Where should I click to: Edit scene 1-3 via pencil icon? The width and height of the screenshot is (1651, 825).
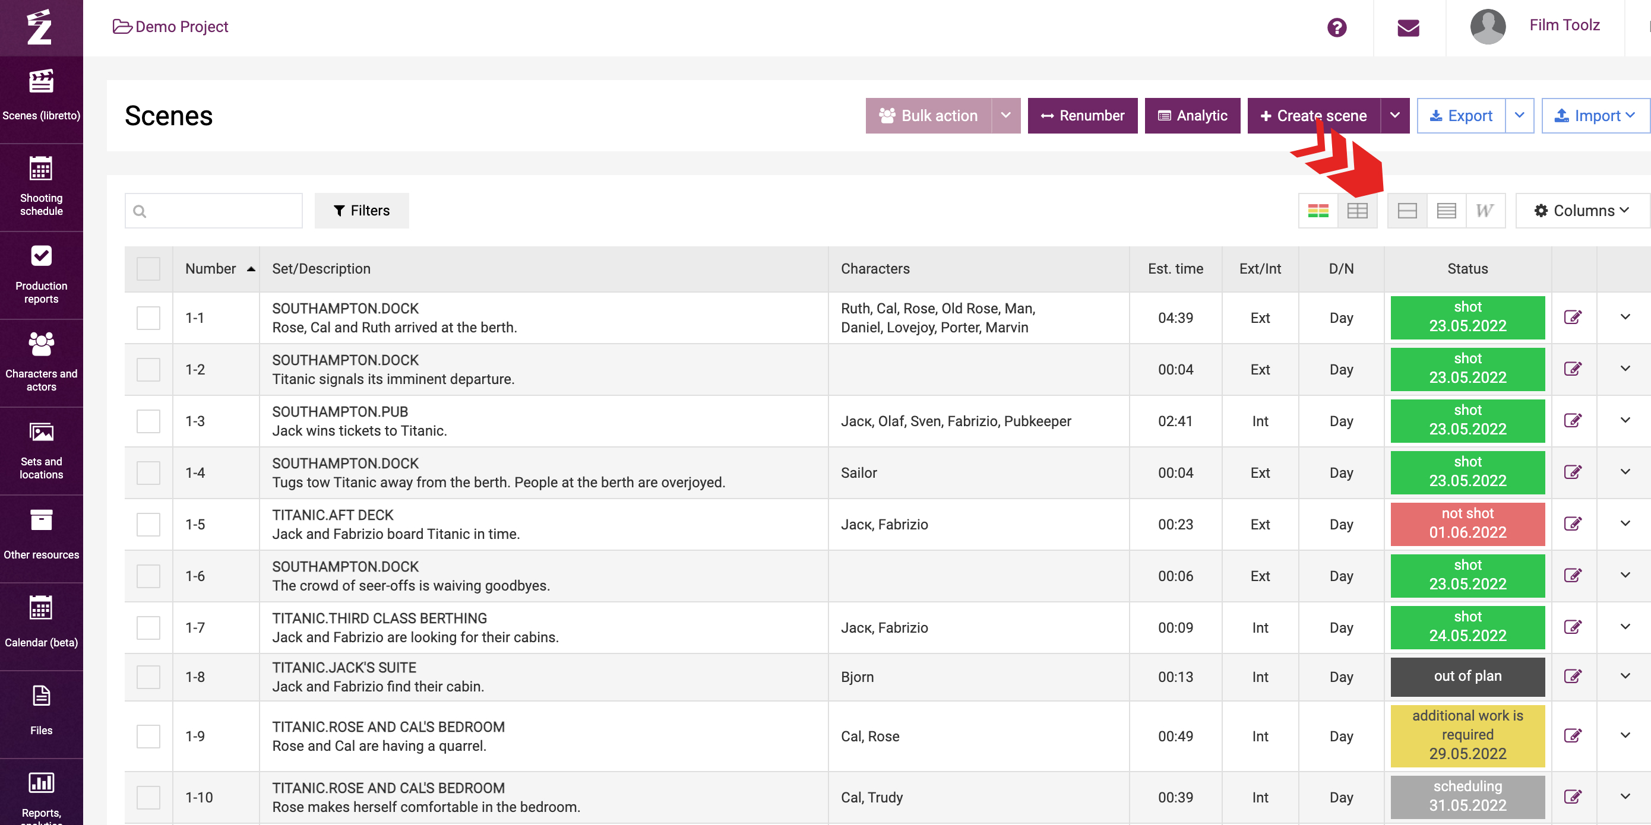pos(1573,421)
